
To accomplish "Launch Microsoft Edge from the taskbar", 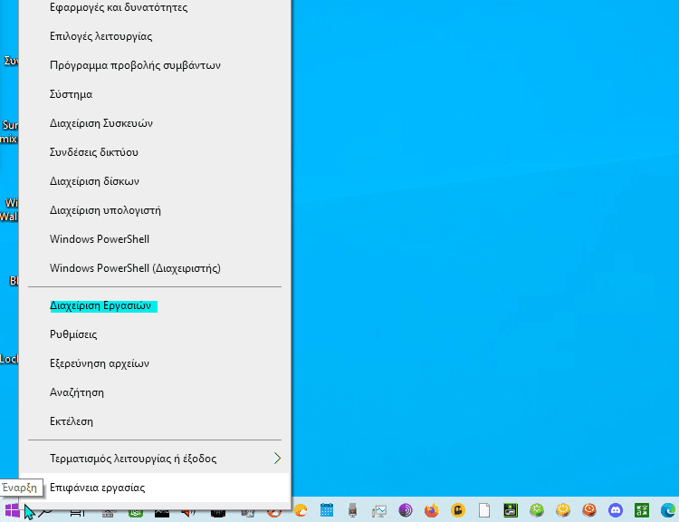I will coord(668,510).
